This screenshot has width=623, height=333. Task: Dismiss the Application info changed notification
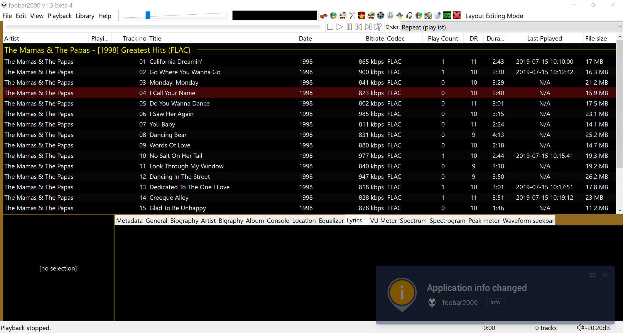pos(605,275)
